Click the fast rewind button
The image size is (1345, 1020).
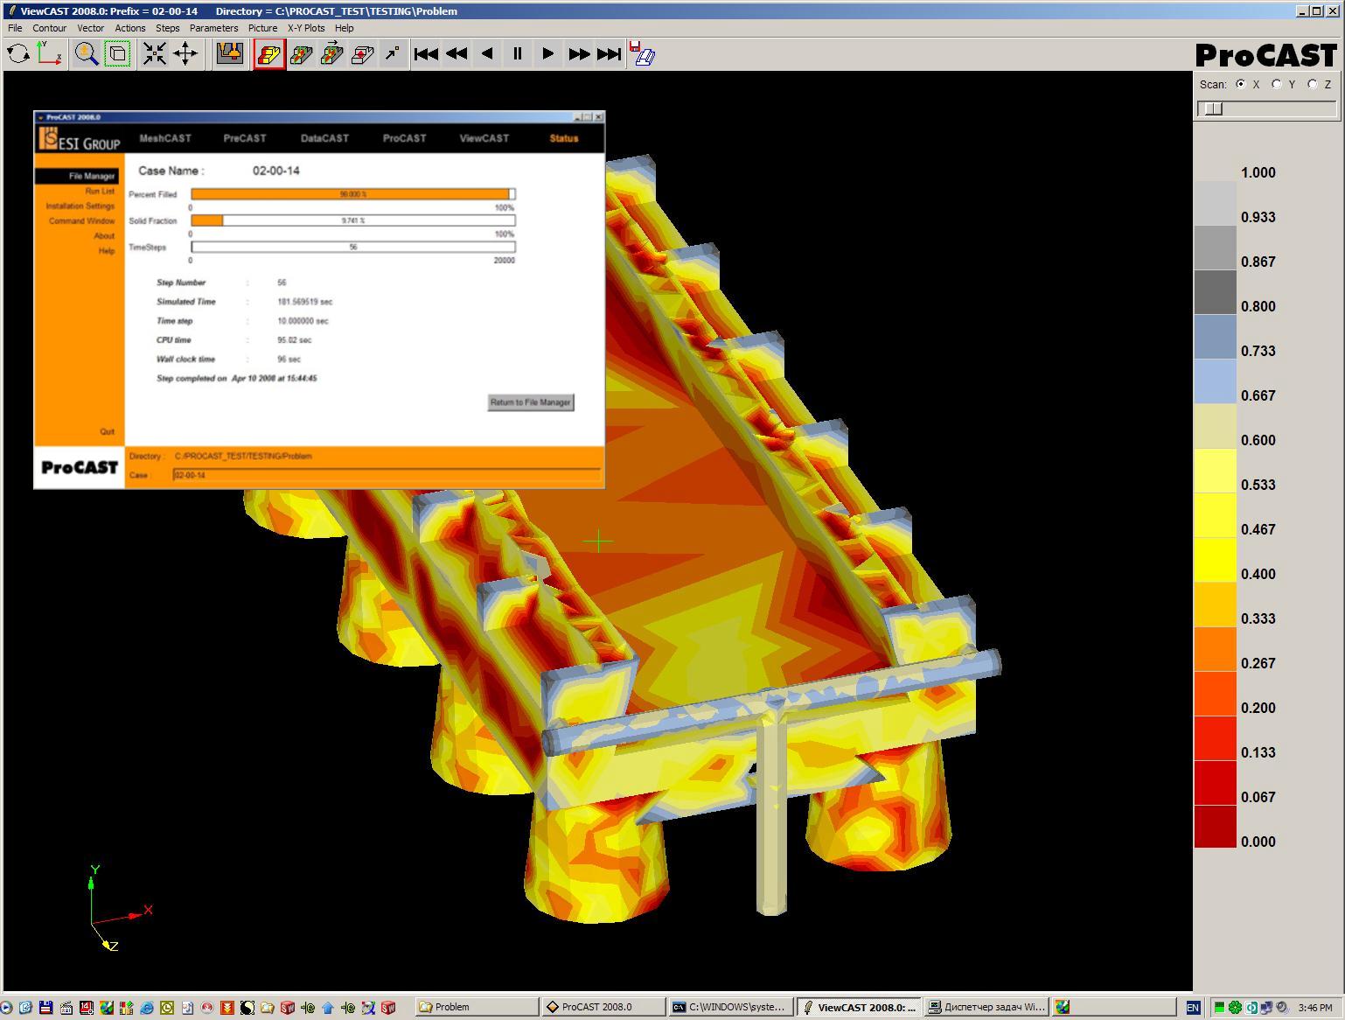[456, 54]
